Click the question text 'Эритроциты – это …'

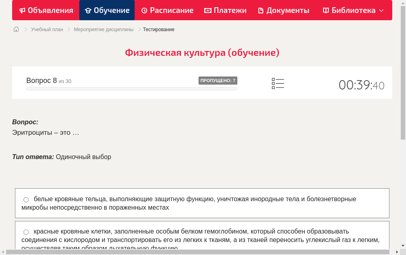coord(46,132)
